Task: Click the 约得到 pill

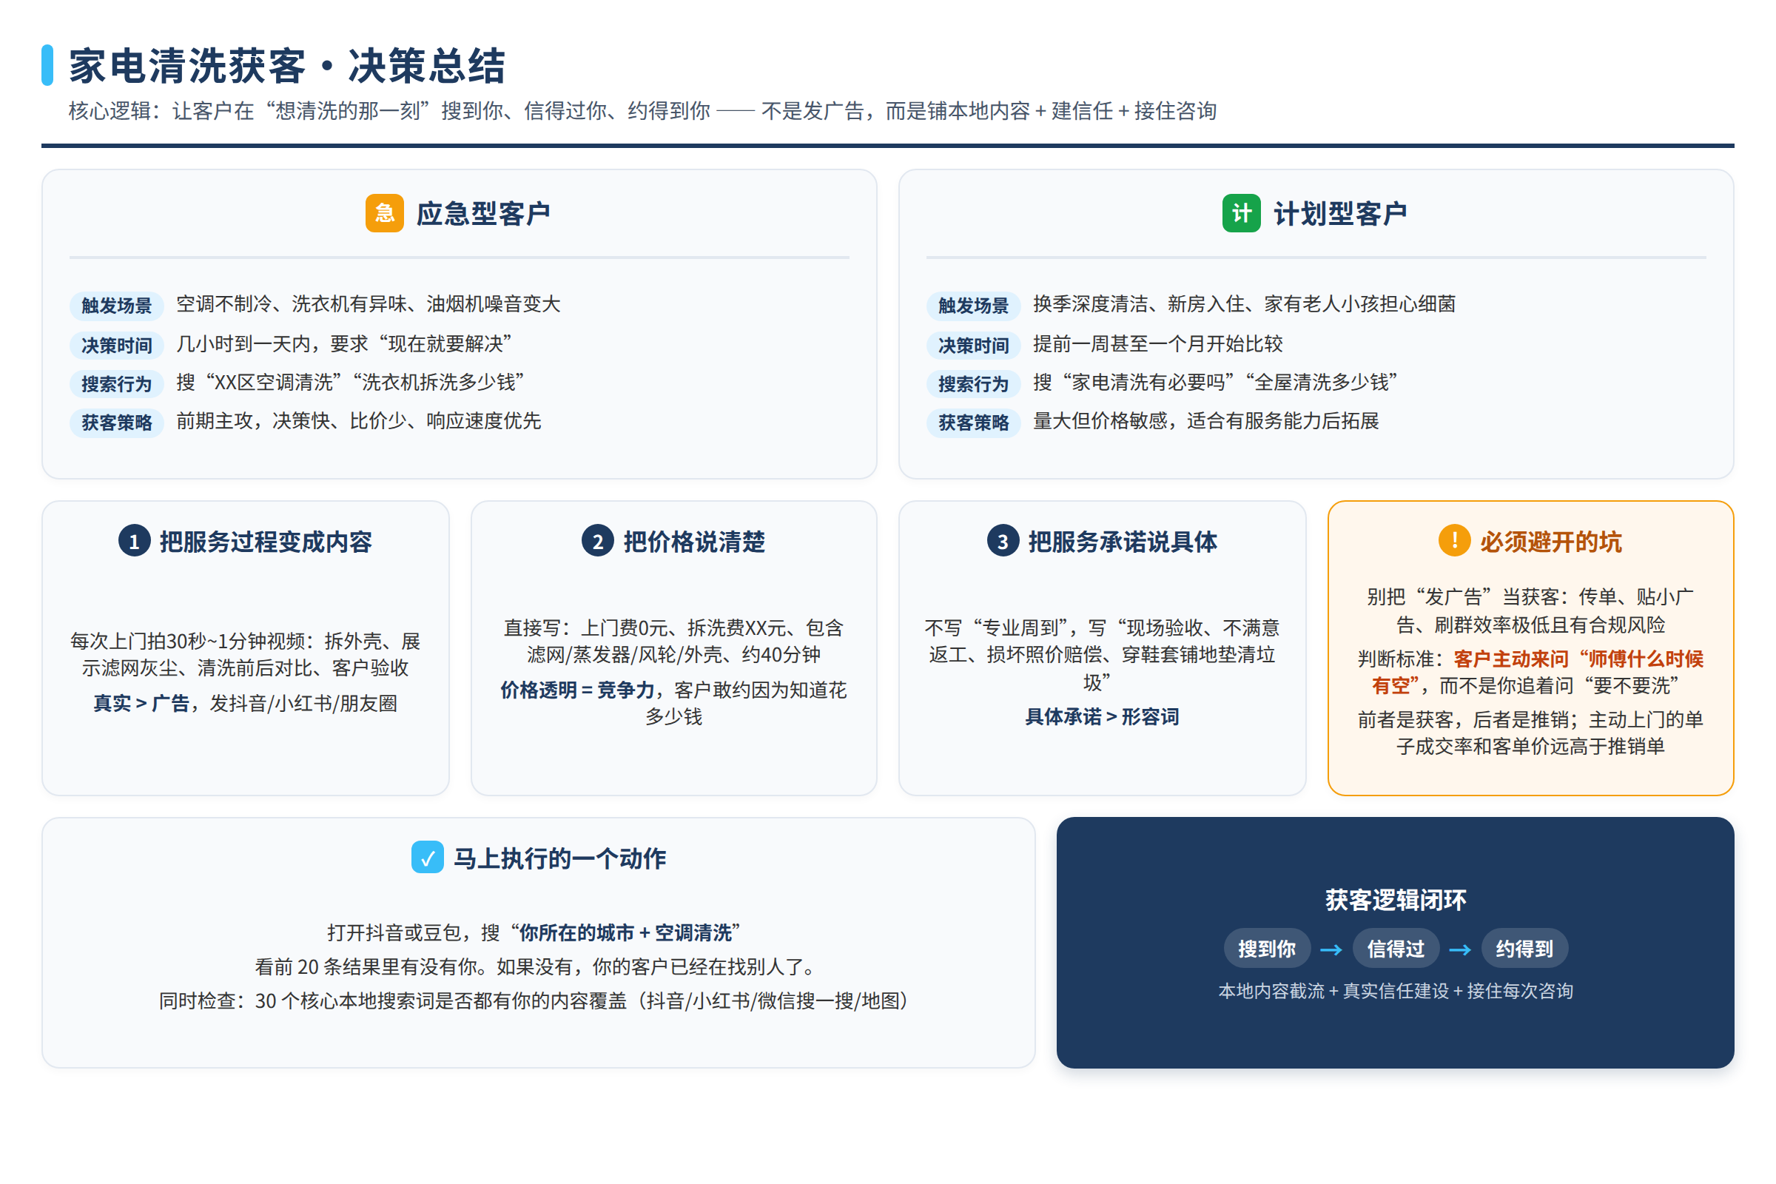Action: point(1524,949)
